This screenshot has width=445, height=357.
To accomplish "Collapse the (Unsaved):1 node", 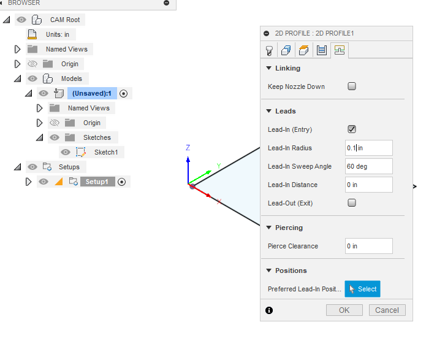I will coord(29,93).
